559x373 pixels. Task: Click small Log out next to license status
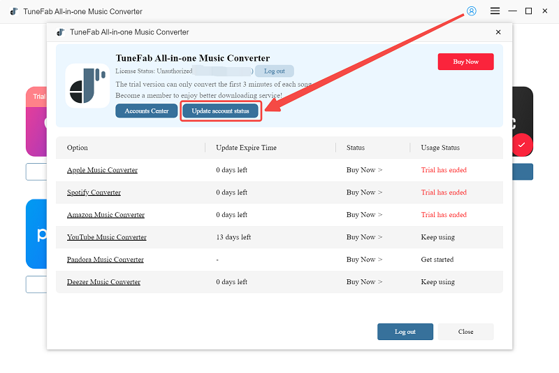tap(275, 71)
